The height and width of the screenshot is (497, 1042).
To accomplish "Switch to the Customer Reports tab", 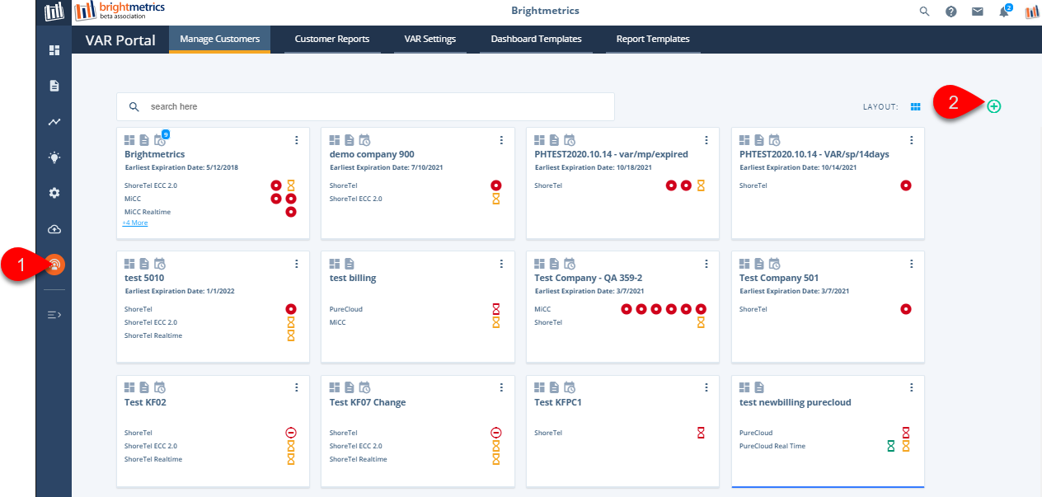I will tap(332, 39).
